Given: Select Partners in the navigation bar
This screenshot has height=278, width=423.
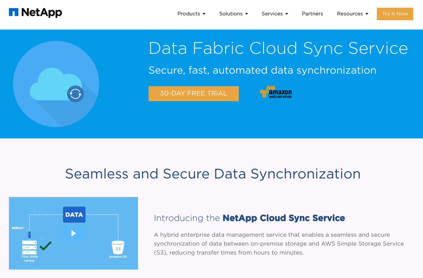Looking at the screenshot, I should pyautogui.click(x=312, y=14).
